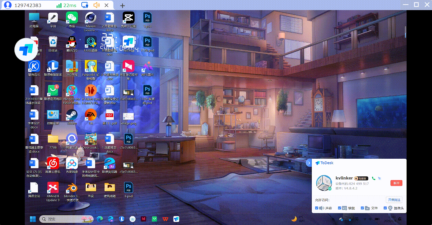Uncheck the 声音 access checkbox
432x225 pixels.
[317, 208]
